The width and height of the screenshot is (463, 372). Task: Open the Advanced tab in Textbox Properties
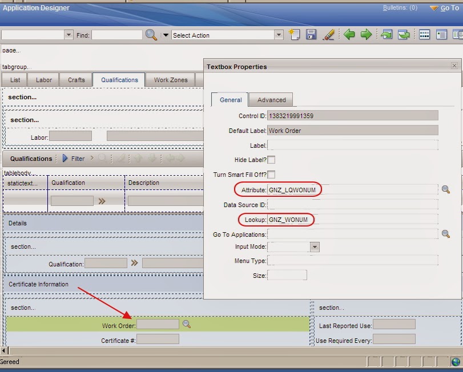[x=271, y=99]
